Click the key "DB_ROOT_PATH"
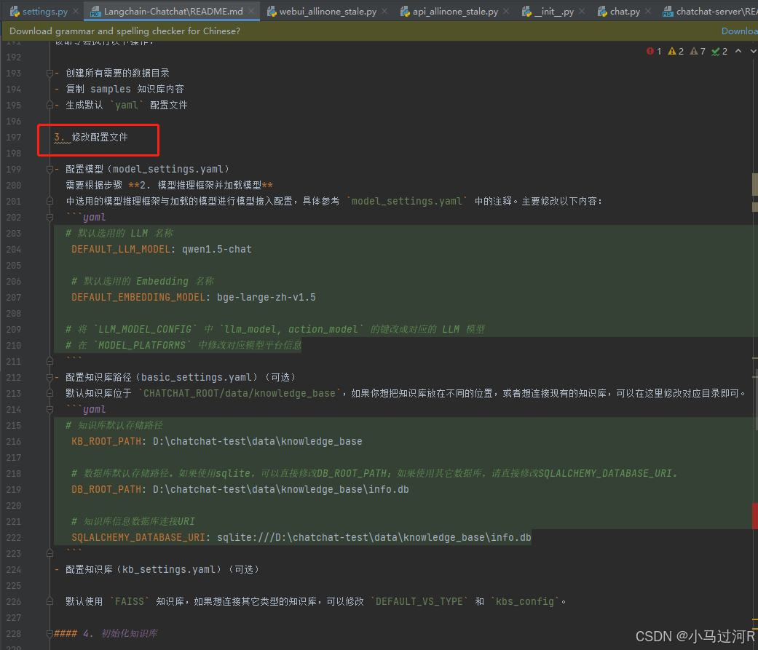 106,490
